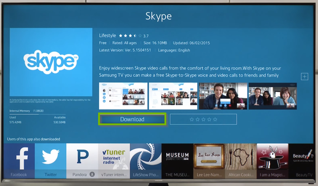Open the Pandora app tile
The width and height of the screenshot is (318, 186).
pyautogui.click(x=82, y=161)
